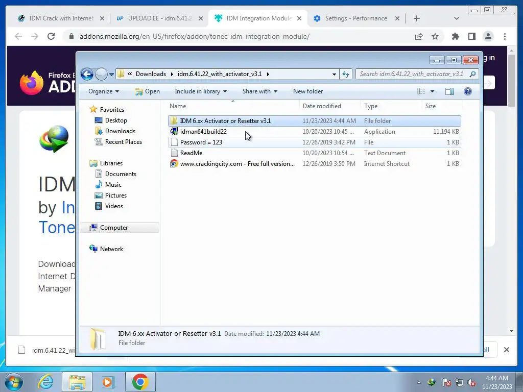Image resolution: width=523 pixels, height=392 pixels.
Task: Open Windows Media Player from taskbar
Action: [108, 382]
